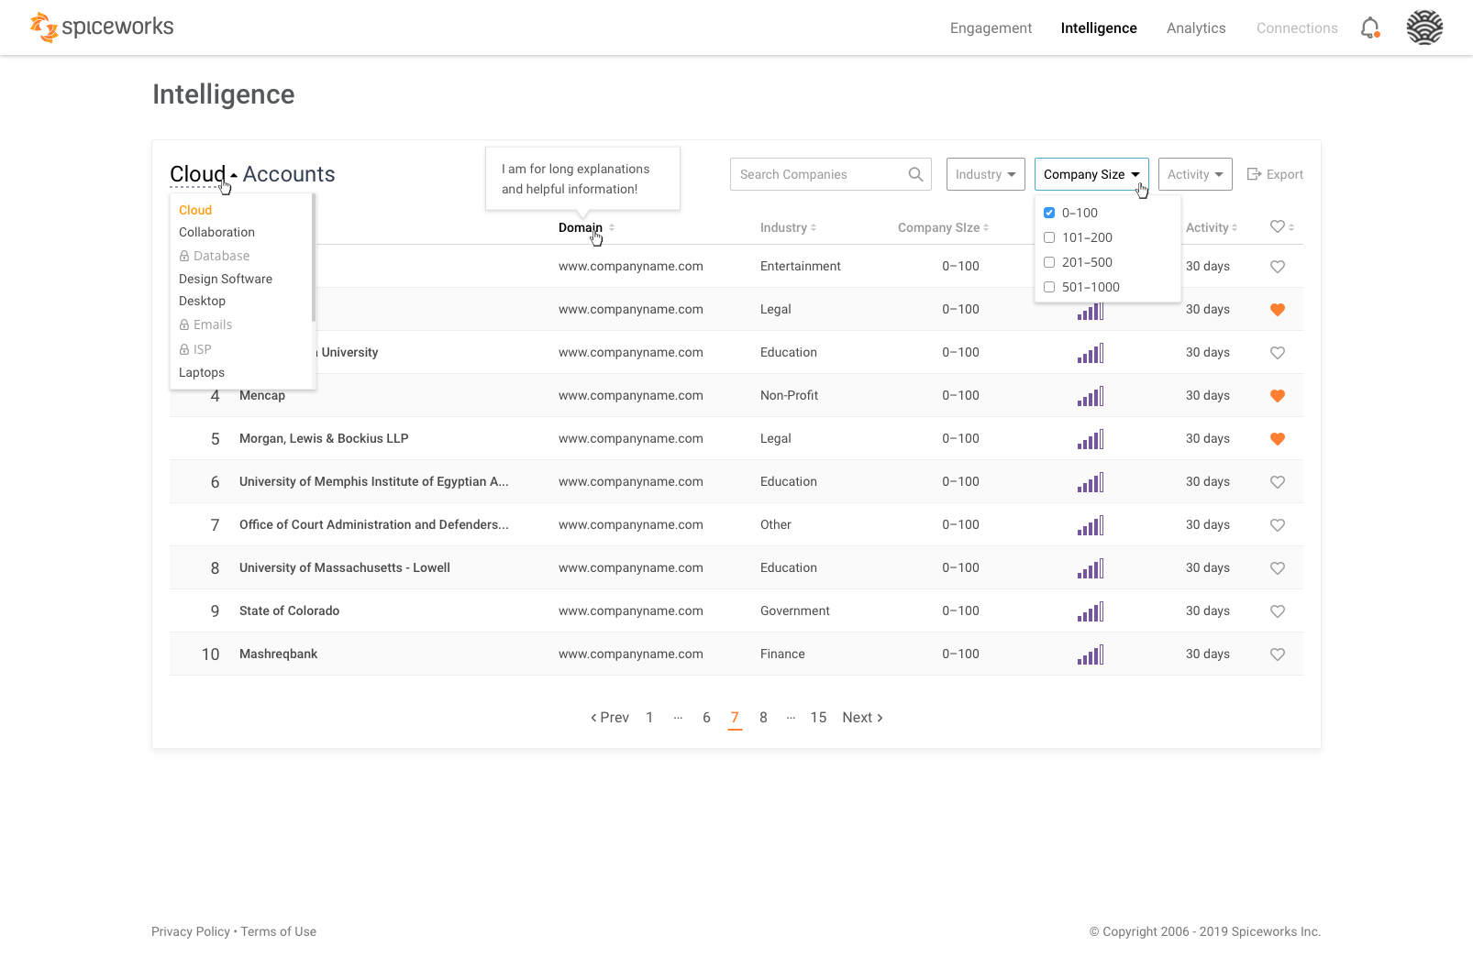This screenshot has width=1473, height=957.
Task: Click signal bars in Mencap row
Action: (1091, 396)
